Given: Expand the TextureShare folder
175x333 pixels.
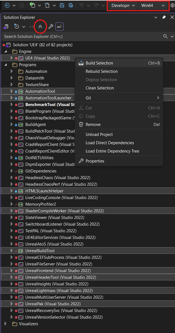Looking at the screenshot, I should pos(12,85).
